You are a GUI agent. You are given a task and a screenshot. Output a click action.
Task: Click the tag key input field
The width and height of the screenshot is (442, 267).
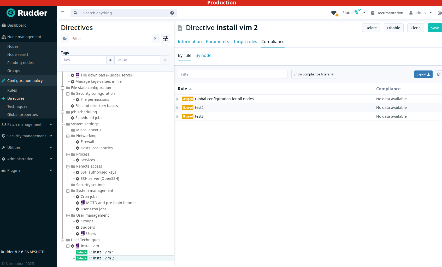pos(84,60)
